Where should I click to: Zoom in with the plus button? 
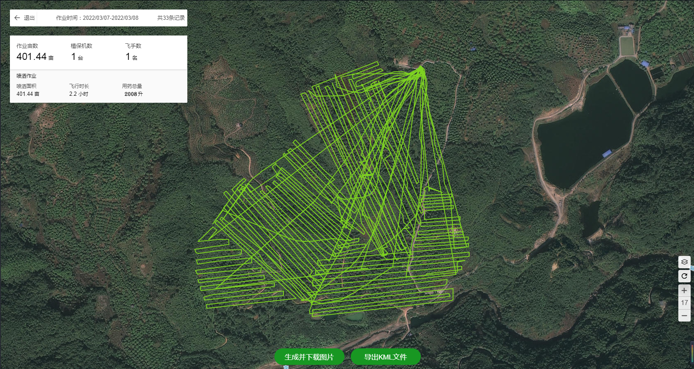coord(684,290)
